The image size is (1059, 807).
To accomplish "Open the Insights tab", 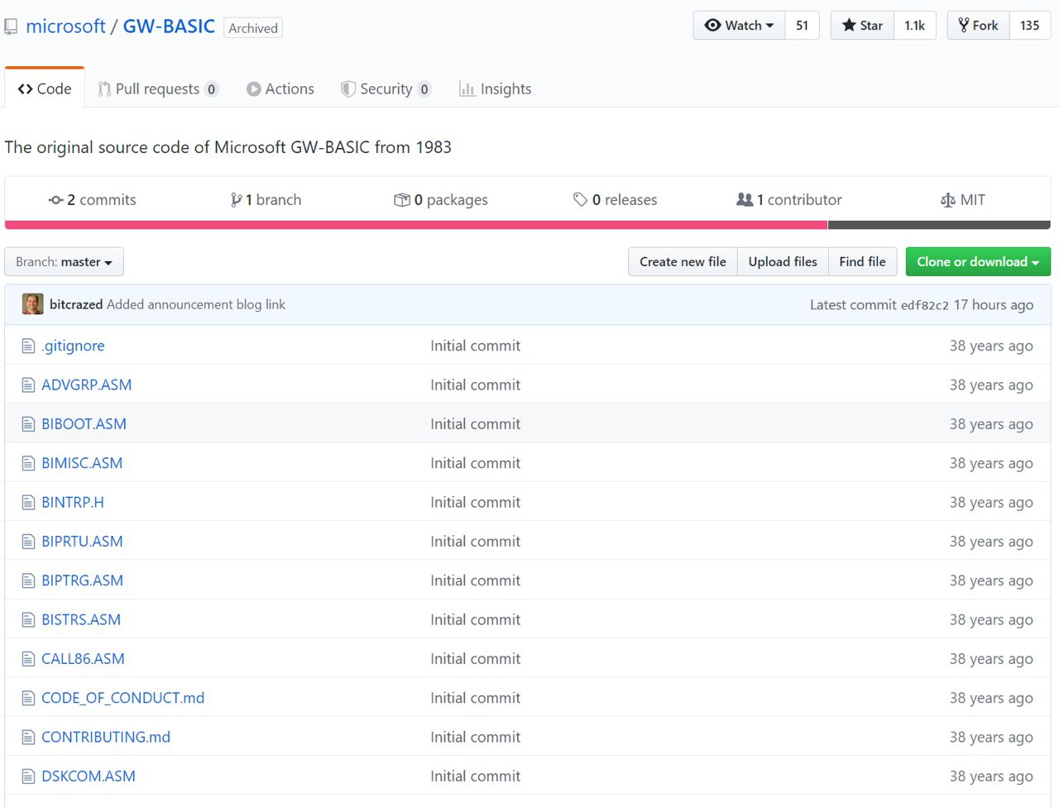I will [496, 89].
